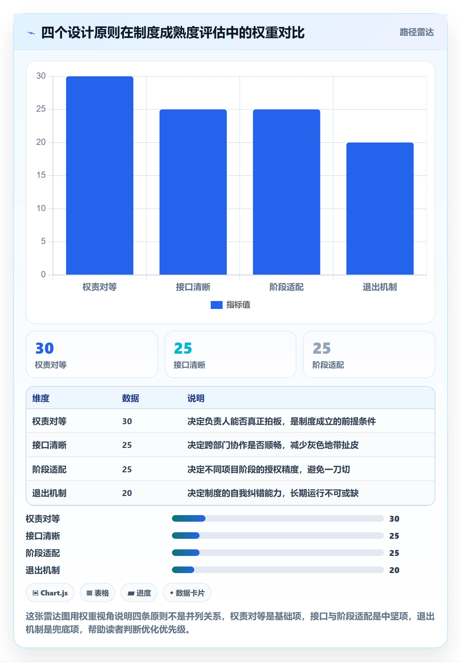Click description 决定跨部门协作是否顺畅
The image size is (461, 662).
point(273,445)
